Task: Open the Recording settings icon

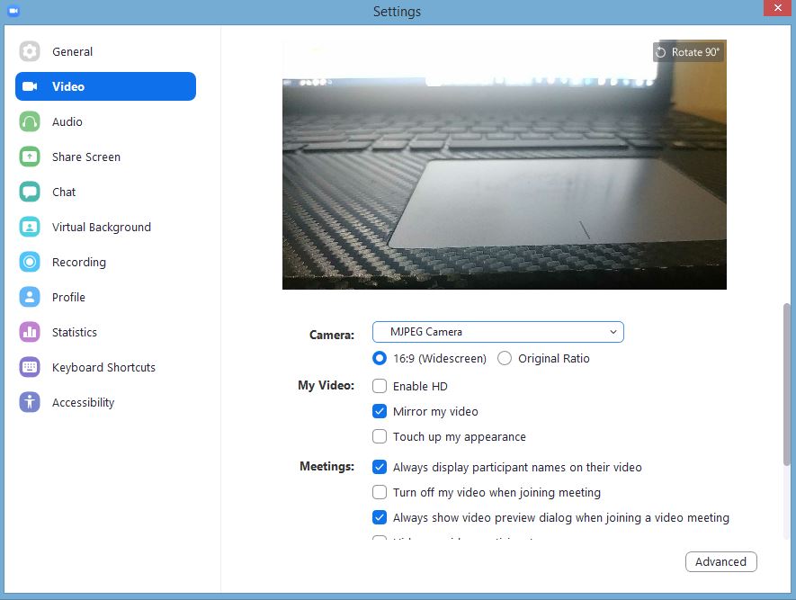Action: tap(30, 262)
